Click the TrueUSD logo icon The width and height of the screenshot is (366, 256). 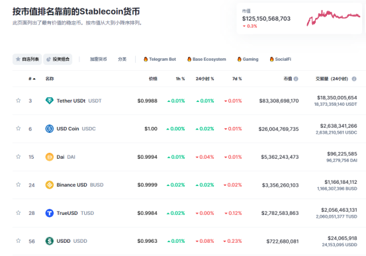49,213
